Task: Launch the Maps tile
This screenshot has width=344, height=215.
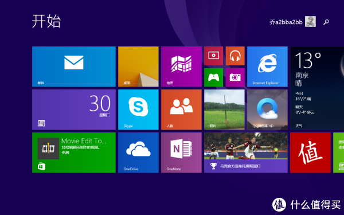Action: point(181,67)
